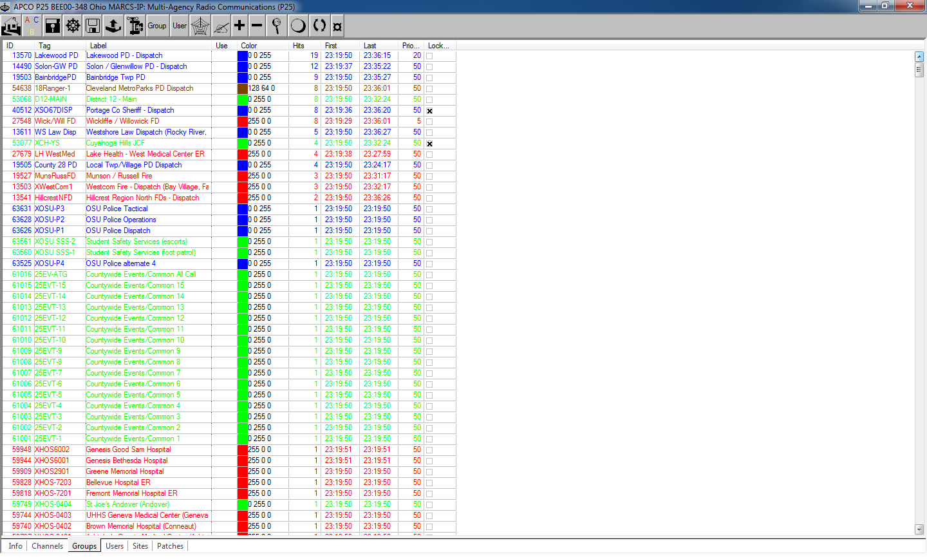
Task: Sort by the Color column header
Action: [262, 46]
